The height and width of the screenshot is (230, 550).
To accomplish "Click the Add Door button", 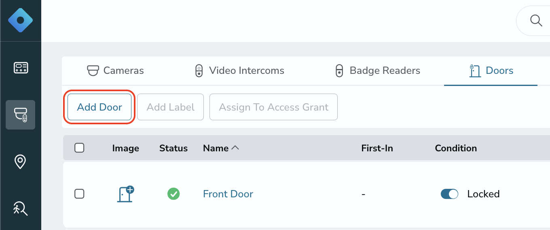I will coord(99,107).
